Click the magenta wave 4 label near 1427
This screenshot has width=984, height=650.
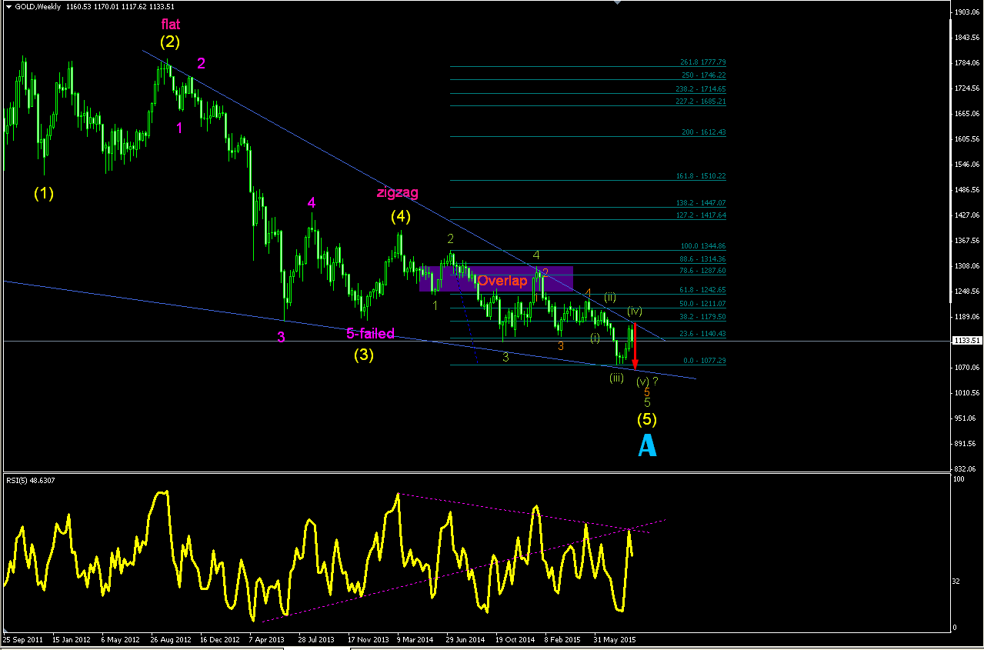coord(311,203)
